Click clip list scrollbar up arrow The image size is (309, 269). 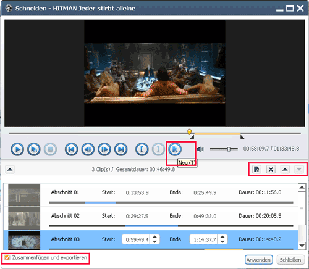pyautogui.click(x=302, y=187)
